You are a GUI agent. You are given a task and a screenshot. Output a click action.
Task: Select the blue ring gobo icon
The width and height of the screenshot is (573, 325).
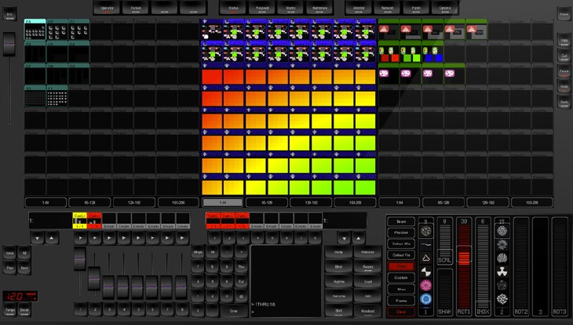coord(425,298)
